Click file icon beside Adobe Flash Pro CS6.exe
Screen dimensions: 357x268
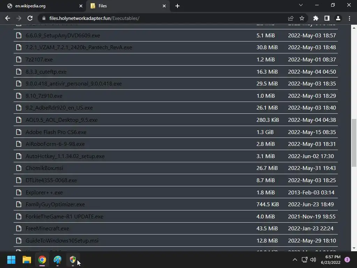click(19, 132)
